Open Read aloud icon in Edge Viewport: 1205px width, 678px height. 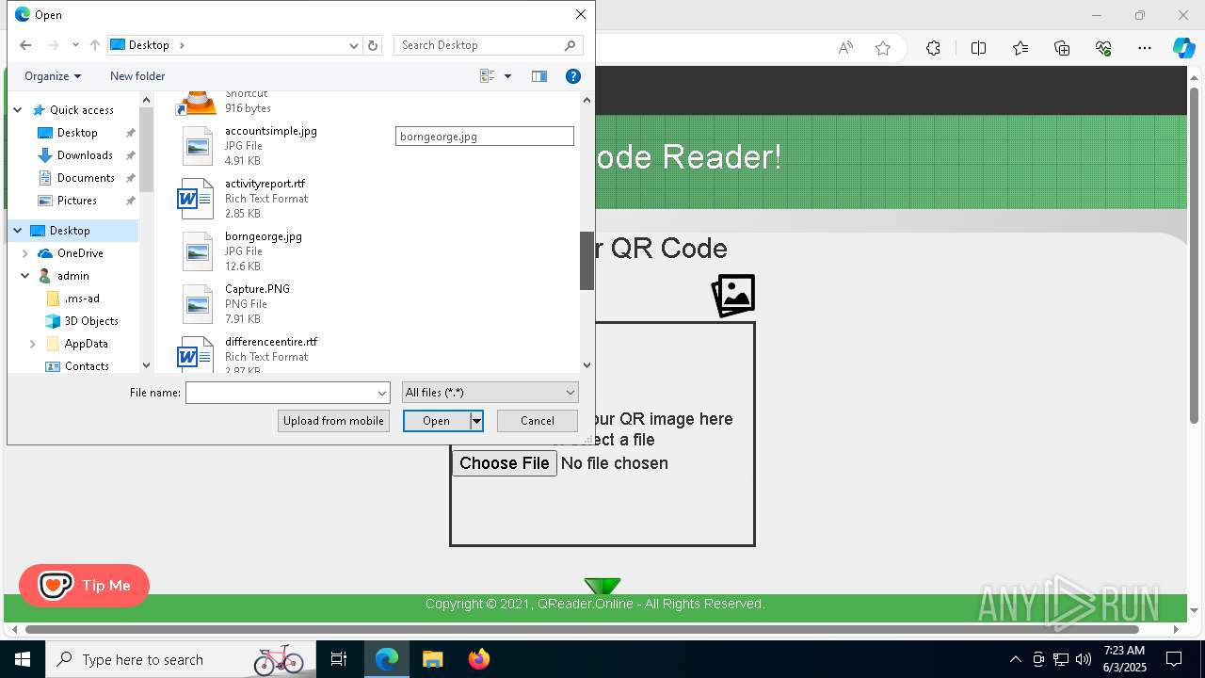pyautogui.click(x=845, y=48)
